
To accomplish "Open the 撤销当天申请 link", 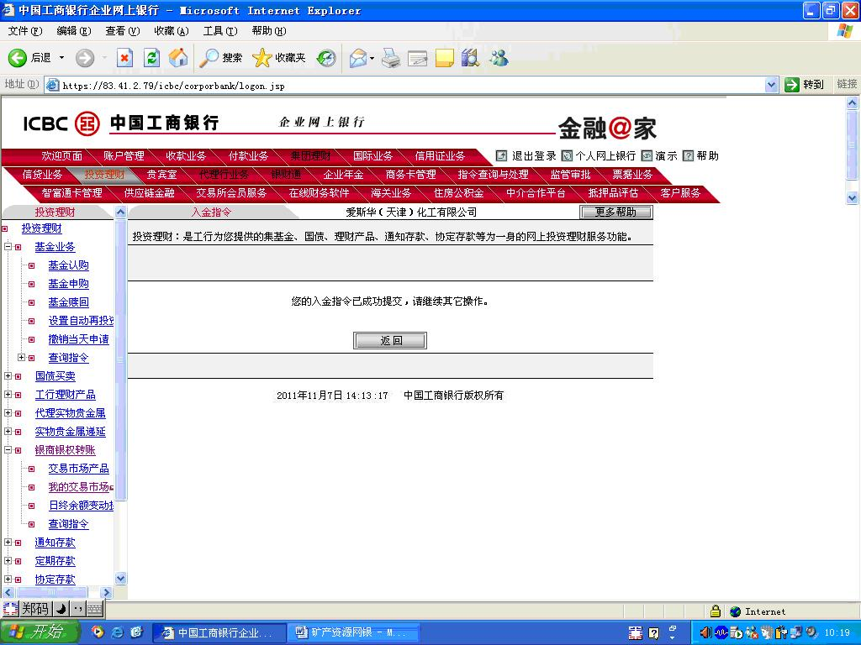I will 78,339.
